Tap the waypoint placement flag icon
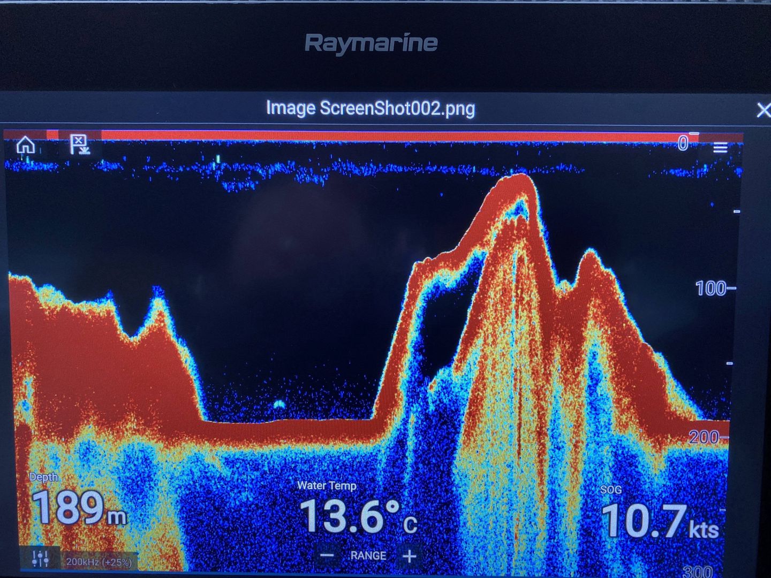Image resolution: width=771 pixels, height=578 pixels. (80, 144)
